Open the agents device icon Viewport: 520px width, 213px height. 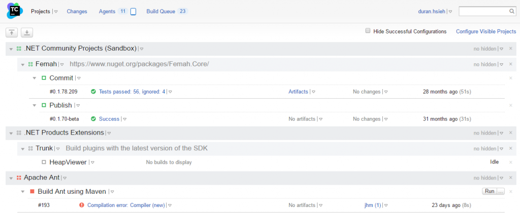(x=134, y=12)
